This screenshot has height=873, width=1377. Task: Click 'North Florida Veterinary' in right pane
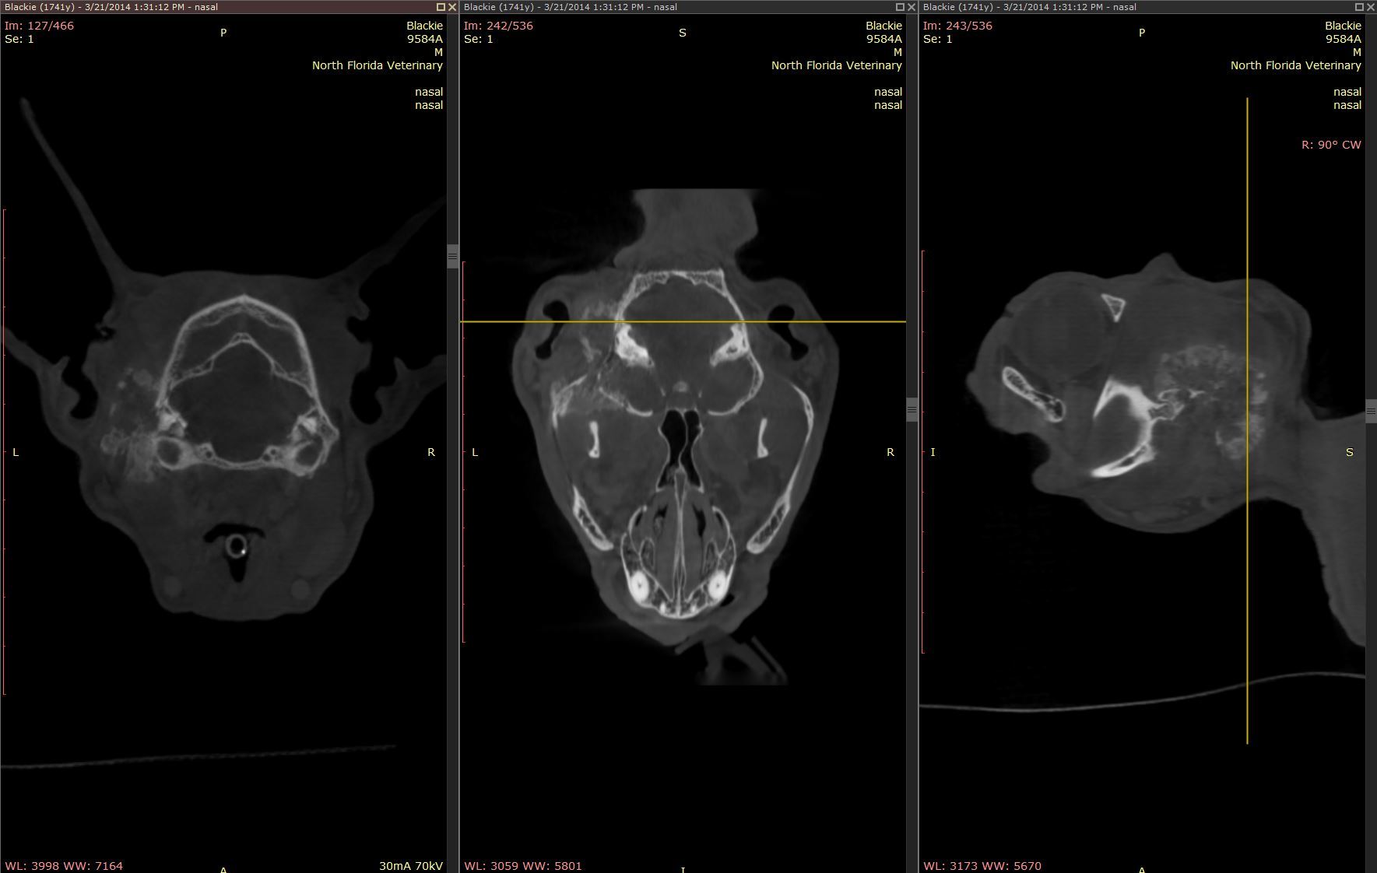click(1296, 65)
